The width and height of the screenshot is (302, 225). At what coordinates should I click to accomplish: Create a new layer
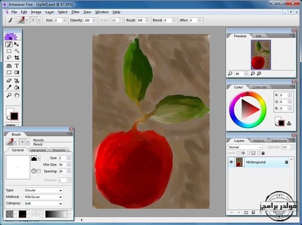[x=253, y=213]
